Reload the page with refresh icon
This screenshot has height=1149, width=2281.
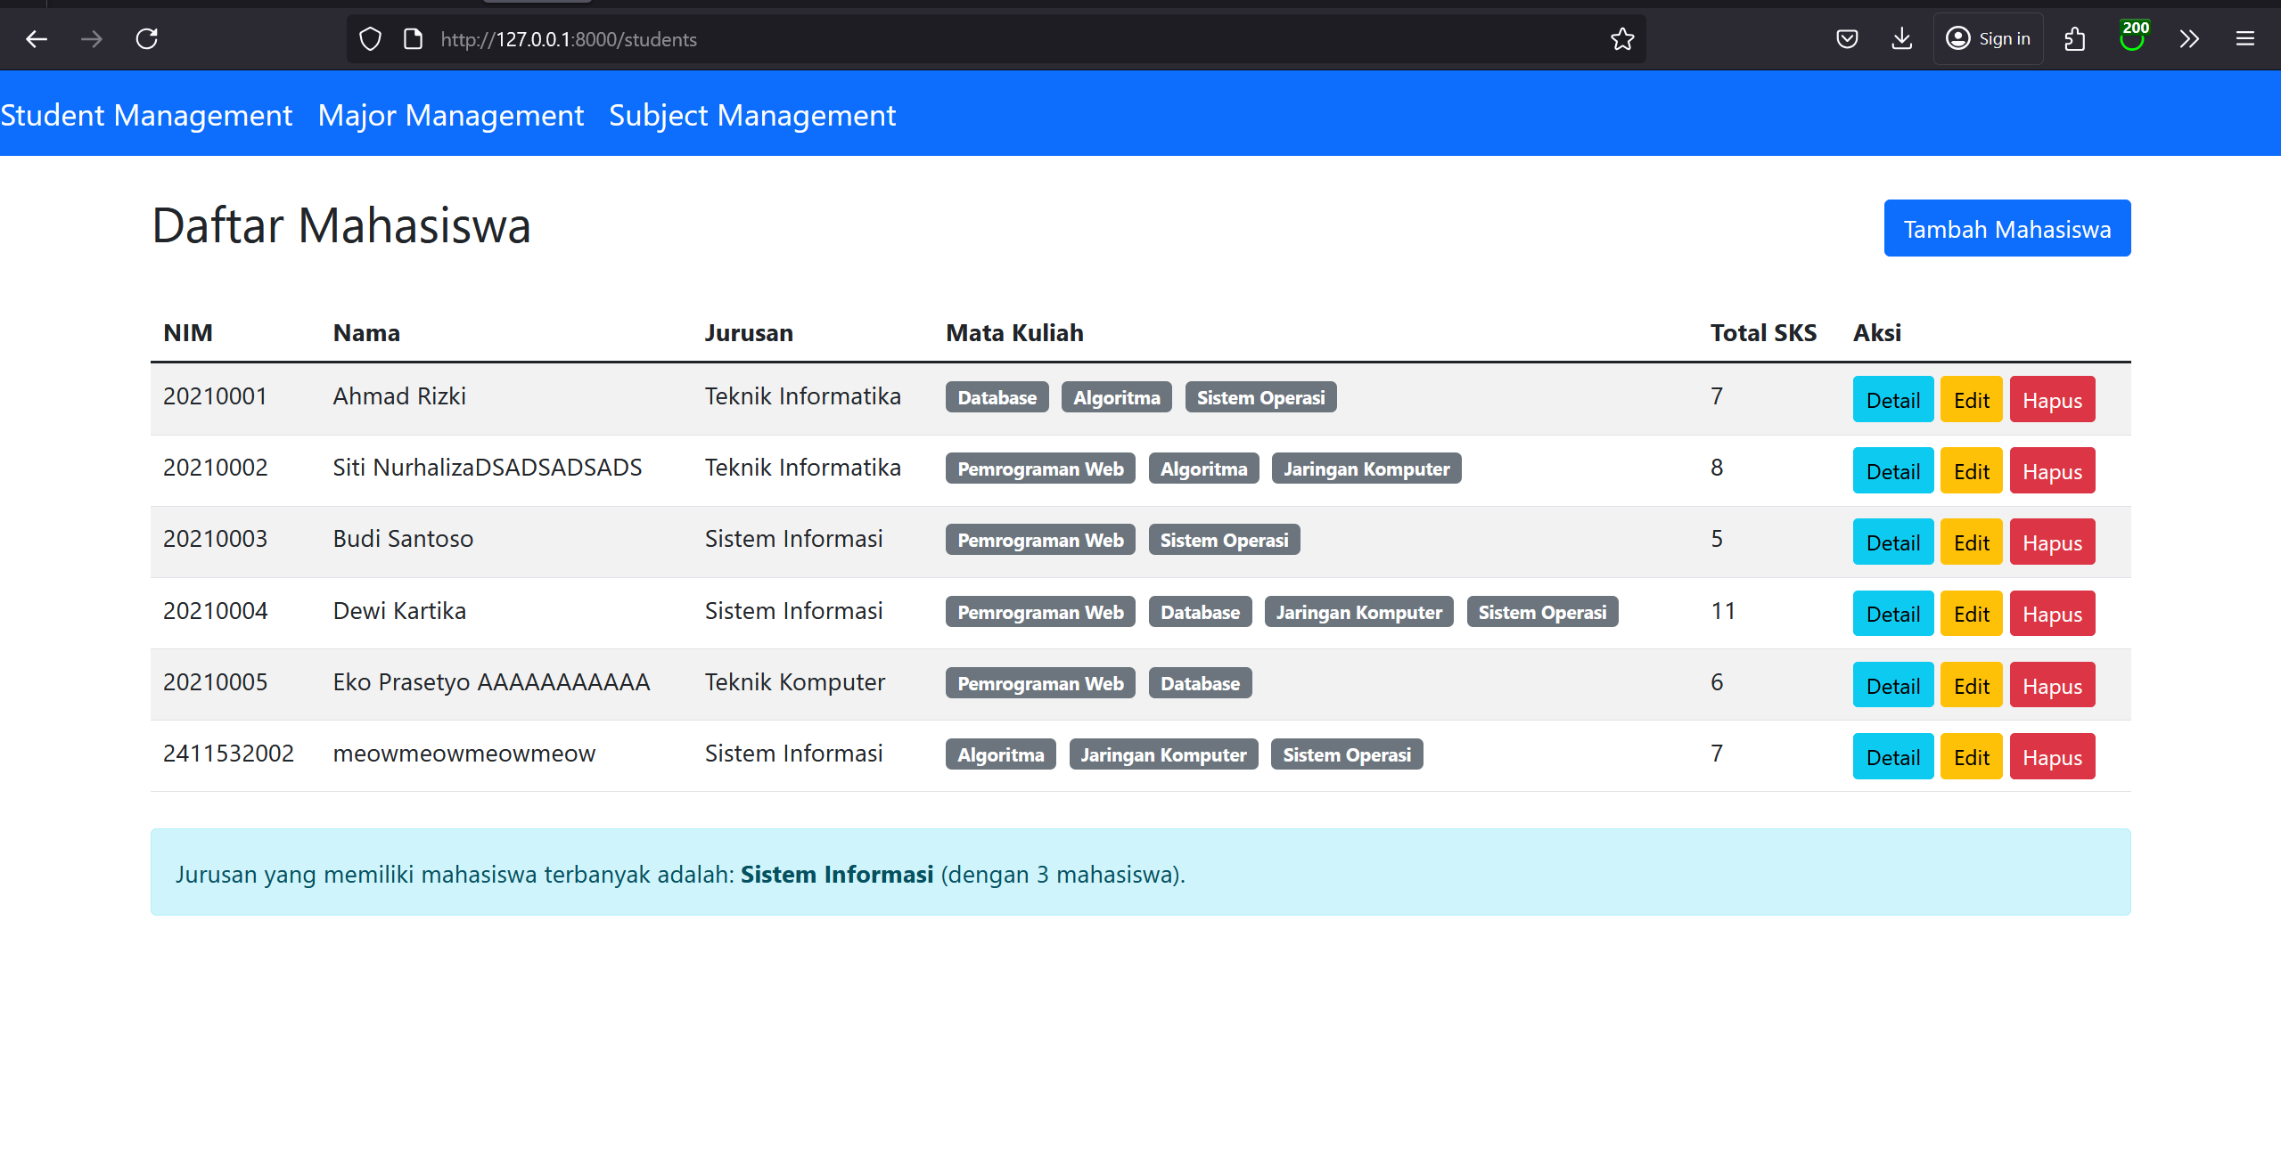(147, 39)
